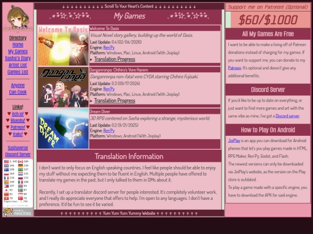Viewport: 313px width, 234px height.
Task: Go to My Games in sidebar
Action: [18, 51]
